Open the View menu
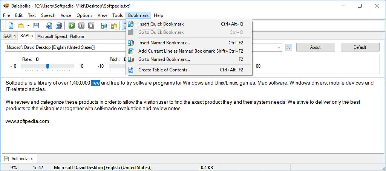This screenshot has height=171, width=386. [x=102, y=15]
